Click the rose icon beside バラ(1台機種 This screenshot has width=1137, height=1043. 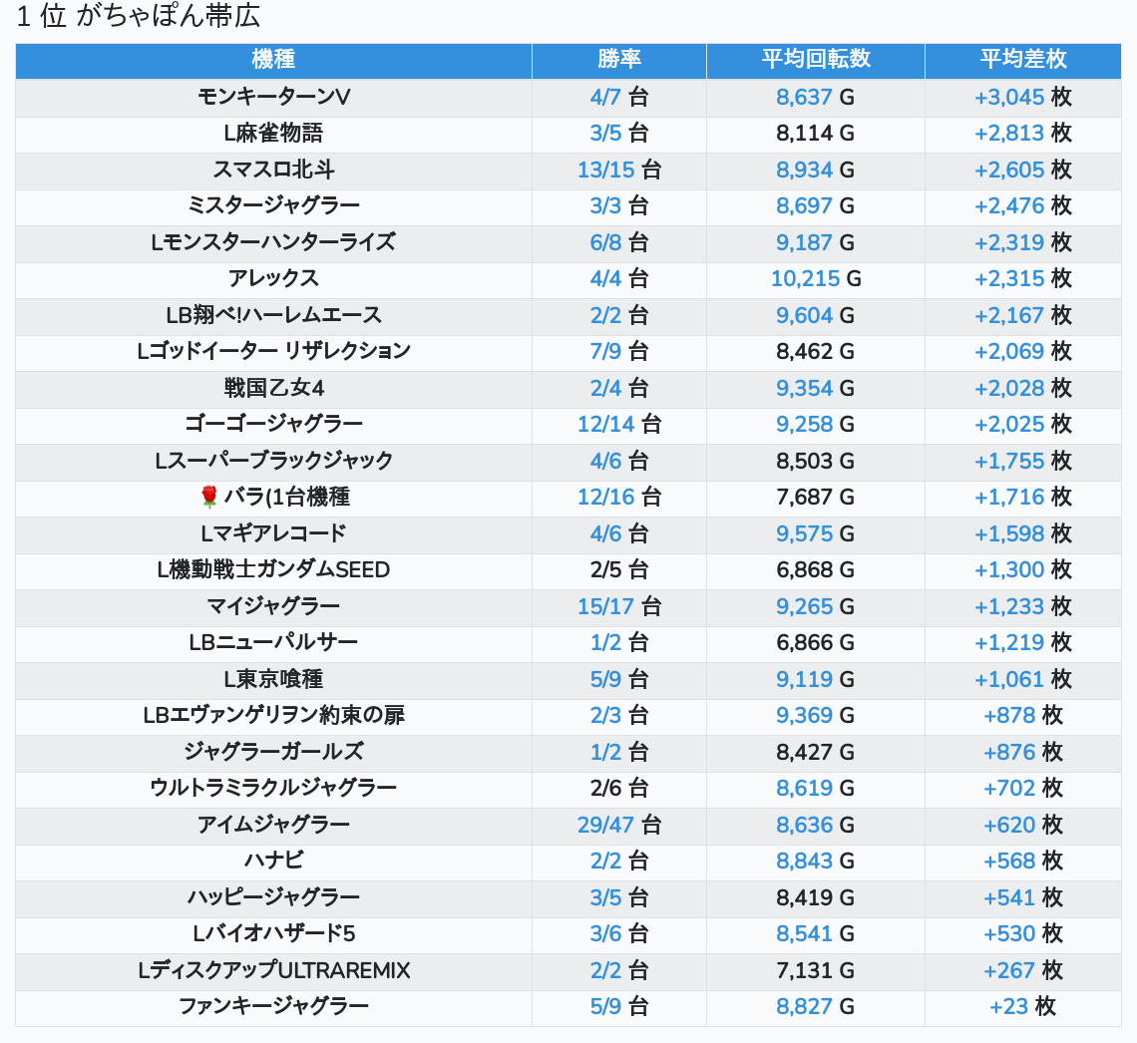(x=208, y=498)
